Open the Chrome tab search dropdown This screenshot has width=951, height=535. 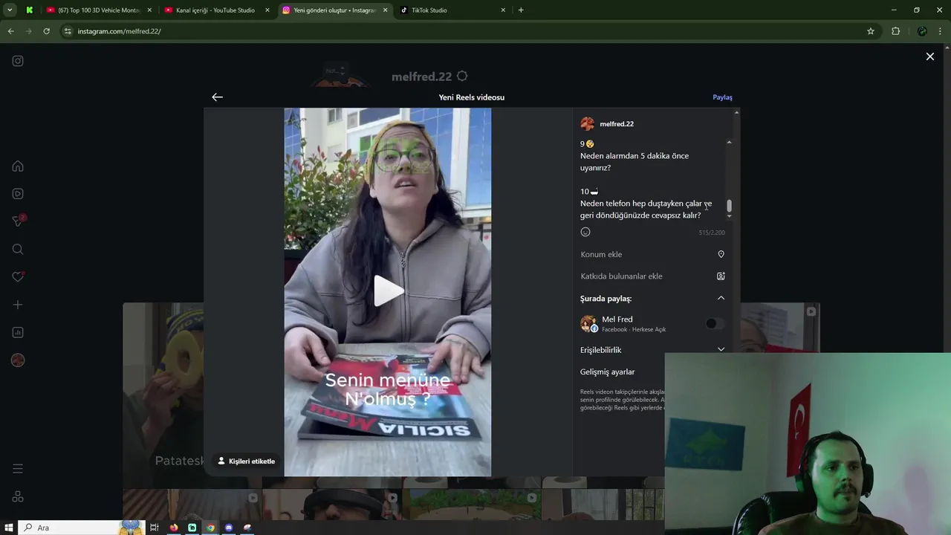10,10
